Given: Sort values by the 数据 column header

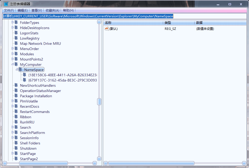Looking at the screenshot, I should pyautogui.click(x=220, y=23).
